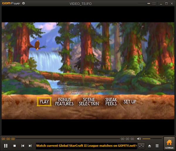176x151 pixels.
Task: Click the VIDEO_TS.IFO title text
Action: [80, 4]
